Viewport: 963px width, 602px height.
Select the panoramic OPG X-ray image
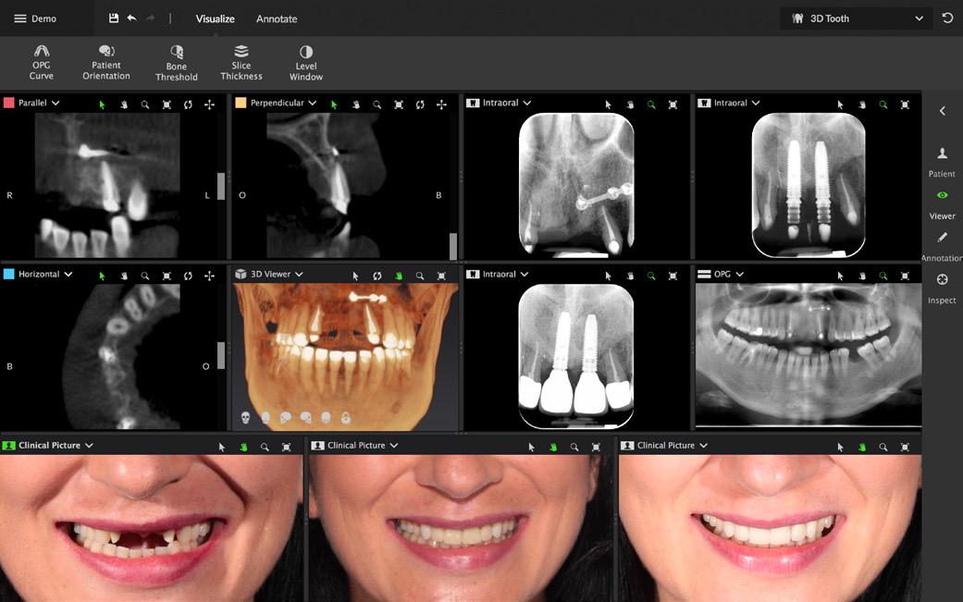(x=809, y=355)
